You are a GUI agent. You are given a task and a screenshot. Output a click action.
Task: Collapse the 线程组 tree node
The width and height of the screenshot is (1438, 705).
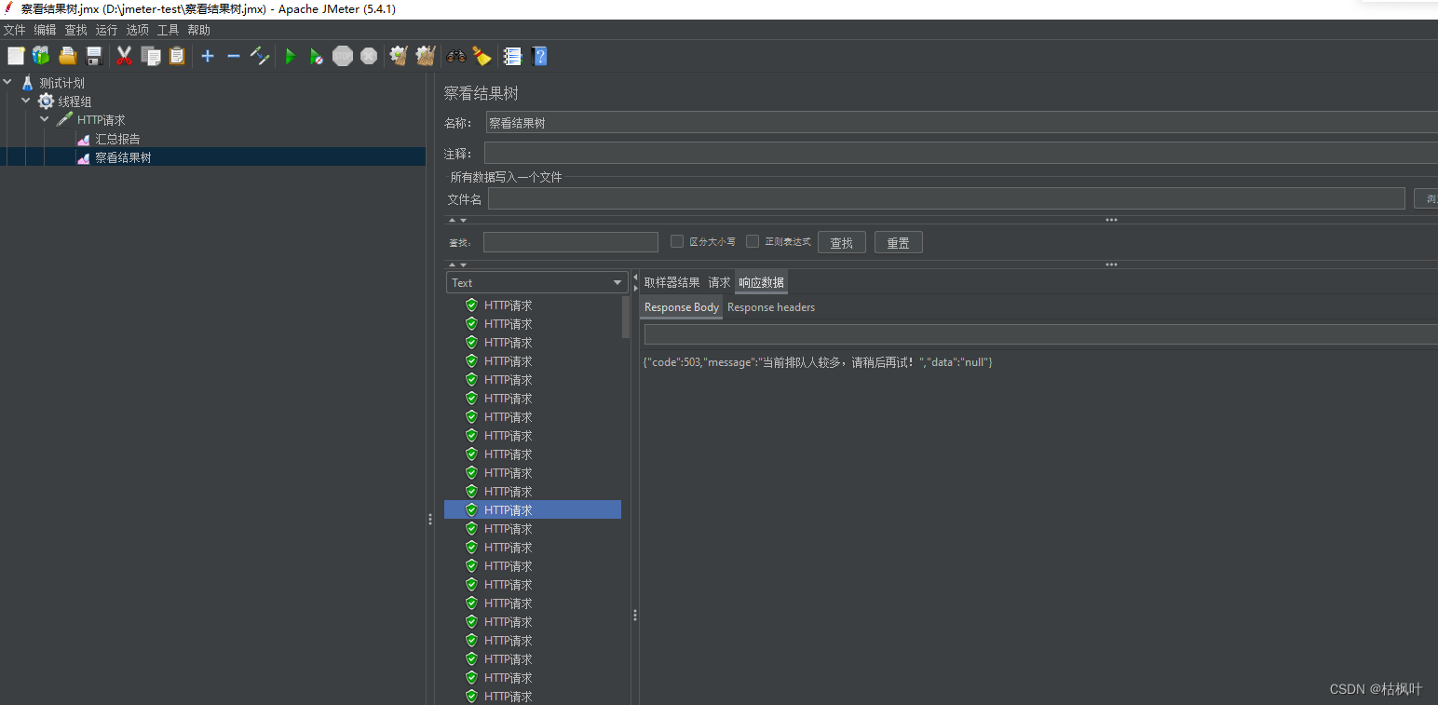point(26,101)
